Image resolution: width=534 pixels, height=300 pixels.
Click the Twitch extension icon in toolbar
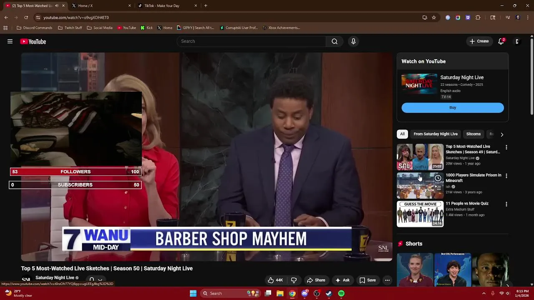(468, 17)
